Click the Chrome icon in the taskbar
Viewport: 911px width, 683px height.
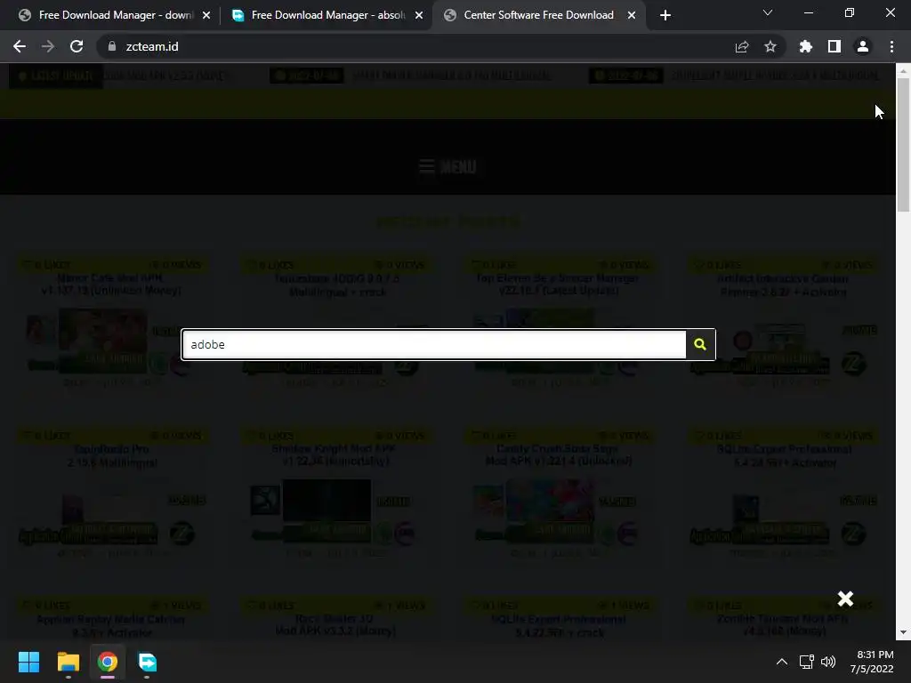pos(108,662)
